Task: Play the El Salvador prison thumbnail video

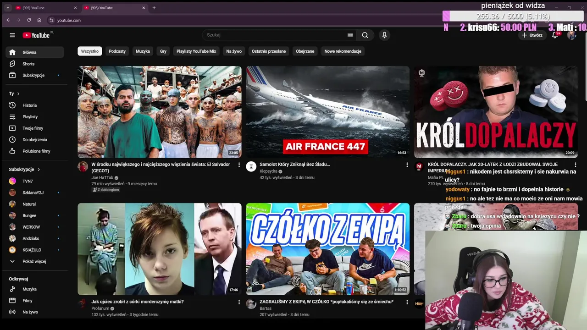Action: pyautogui.click(x=160, y=112)
